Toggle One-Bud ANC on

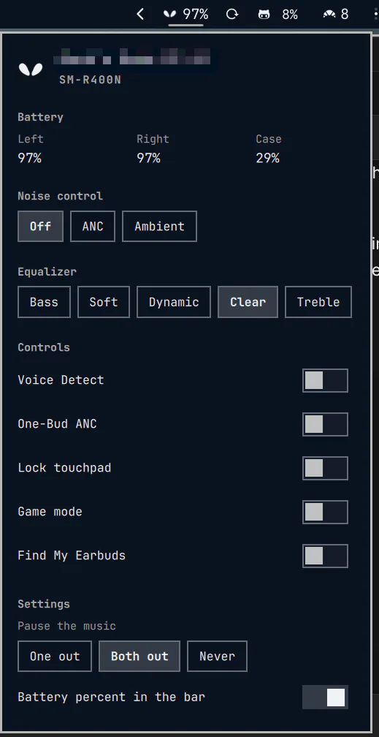[x=325, y=424]
